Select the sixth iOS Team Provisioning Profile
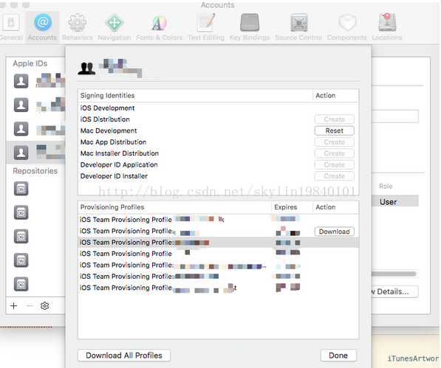 (x=218, y=277)
